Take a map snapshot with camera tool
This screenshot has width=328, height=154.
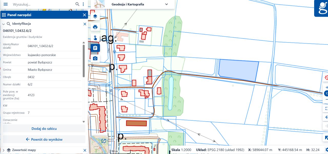point(95,58)
